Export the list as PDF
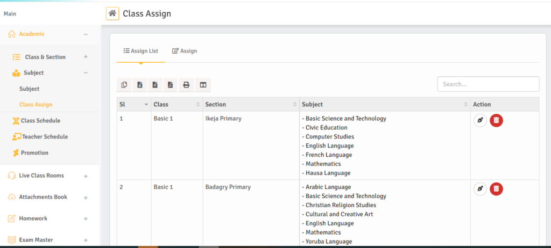Image resolution: width=551 pixels, height=248 pixels. [x=170, y=85]
